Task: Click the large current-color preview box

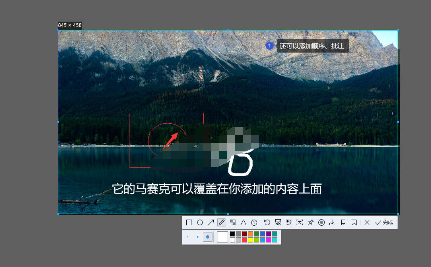Action: pyautogui.click(x=223, y=237)
